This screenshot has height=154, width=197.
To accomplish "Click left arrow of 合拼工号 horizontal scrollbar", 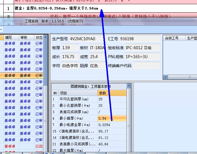I will point(165,77).
